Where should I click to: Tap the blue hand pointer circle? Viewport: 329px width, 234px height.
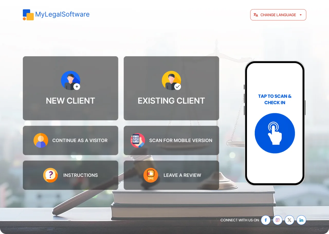click(275, 133)
